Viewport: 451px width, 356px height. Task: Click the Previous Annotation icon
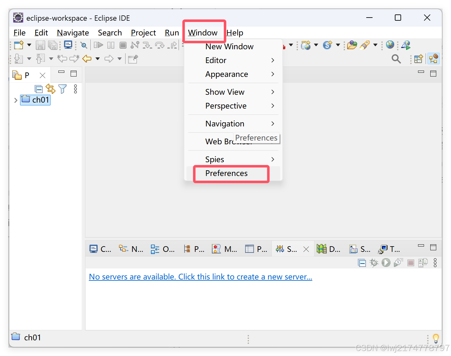(x=40, y=59)
